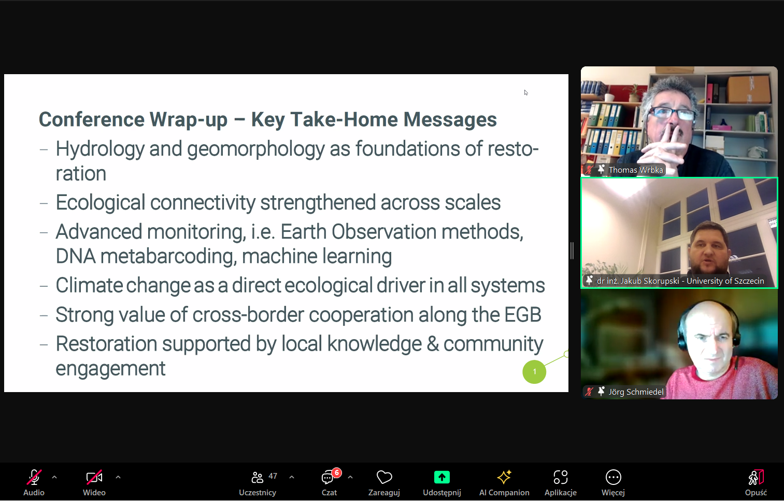Screen dimensions: 784x501
Task: Unmute microphone with the Audio button
Action: [x=34, y=477]
